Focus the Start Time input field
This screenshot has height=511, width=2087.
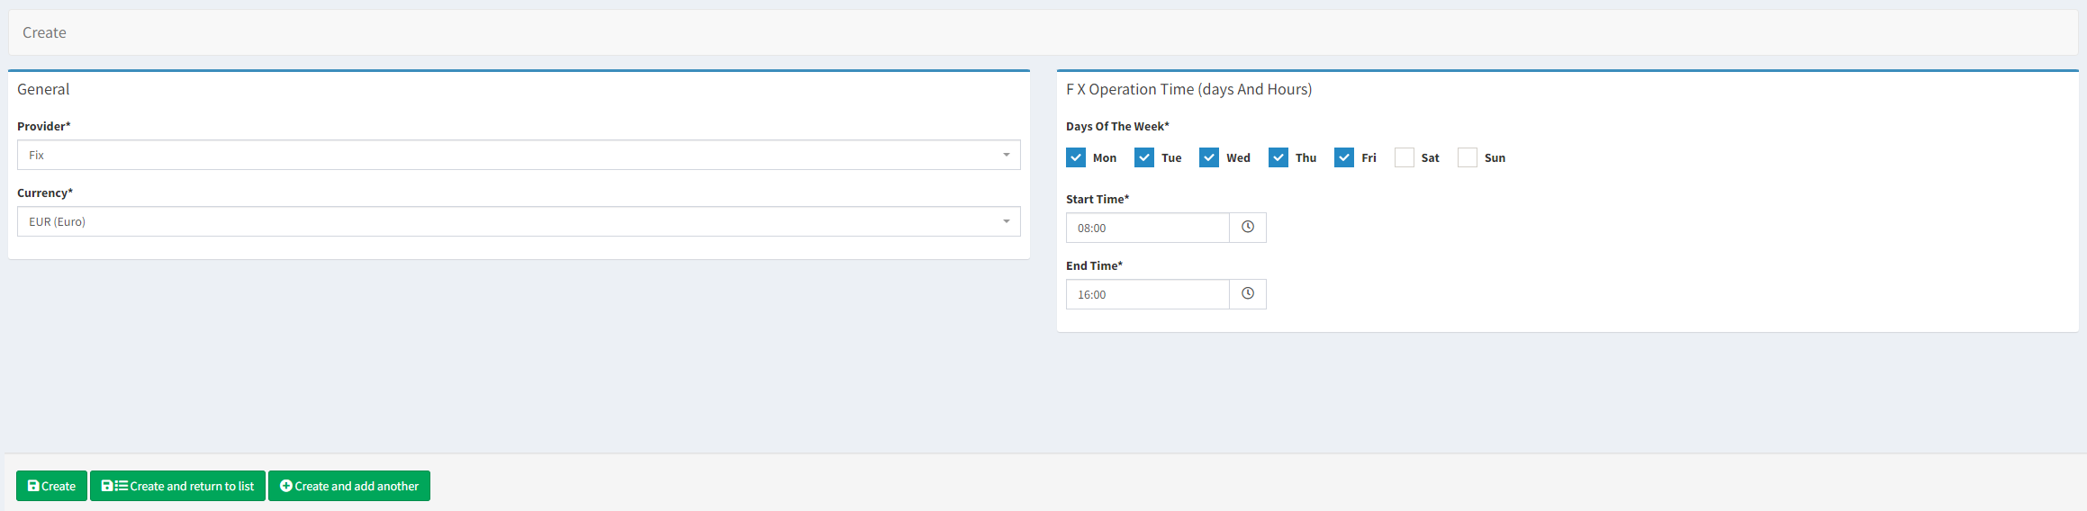(x=1147, y=228)
